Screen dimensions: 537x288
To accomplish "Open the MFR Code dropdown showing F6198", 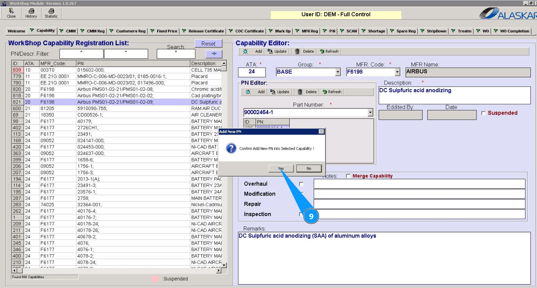I will tap(398, 72).
